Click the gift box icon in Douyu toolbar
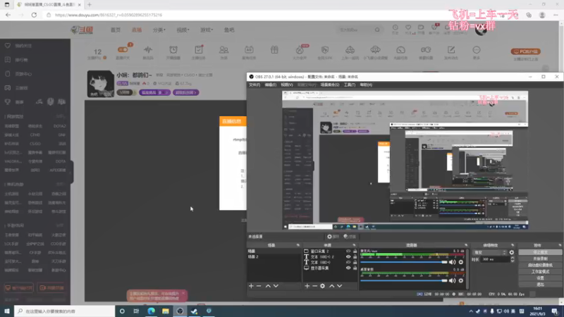This screenshot has height=317, width=564. [274, 49]
